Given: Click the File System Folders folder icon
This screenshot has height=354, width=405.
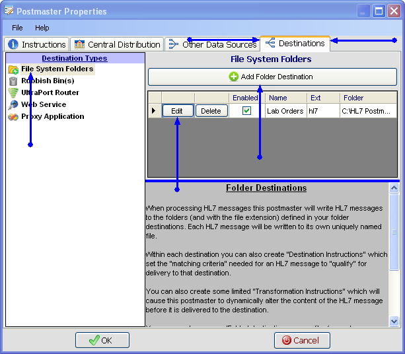Looking at the screenshot, I should (x=13, y=69).
